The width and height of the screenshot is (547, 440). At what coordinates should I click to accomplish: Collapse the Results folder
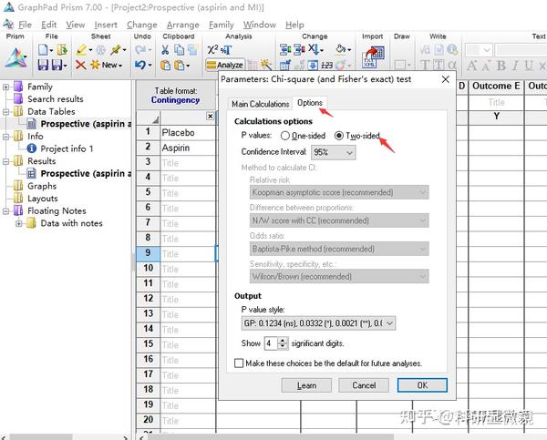coord(5,161)
